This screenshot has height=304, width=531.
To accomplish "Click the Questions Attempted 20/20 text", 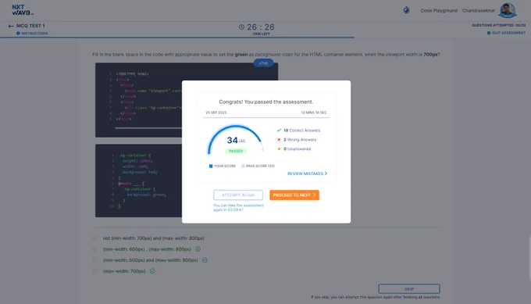I will point(498,26).
